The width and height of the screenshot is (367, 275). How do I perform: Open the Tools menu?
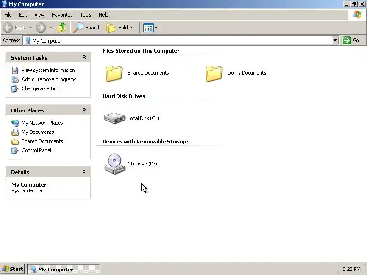(x=86, y=15)
